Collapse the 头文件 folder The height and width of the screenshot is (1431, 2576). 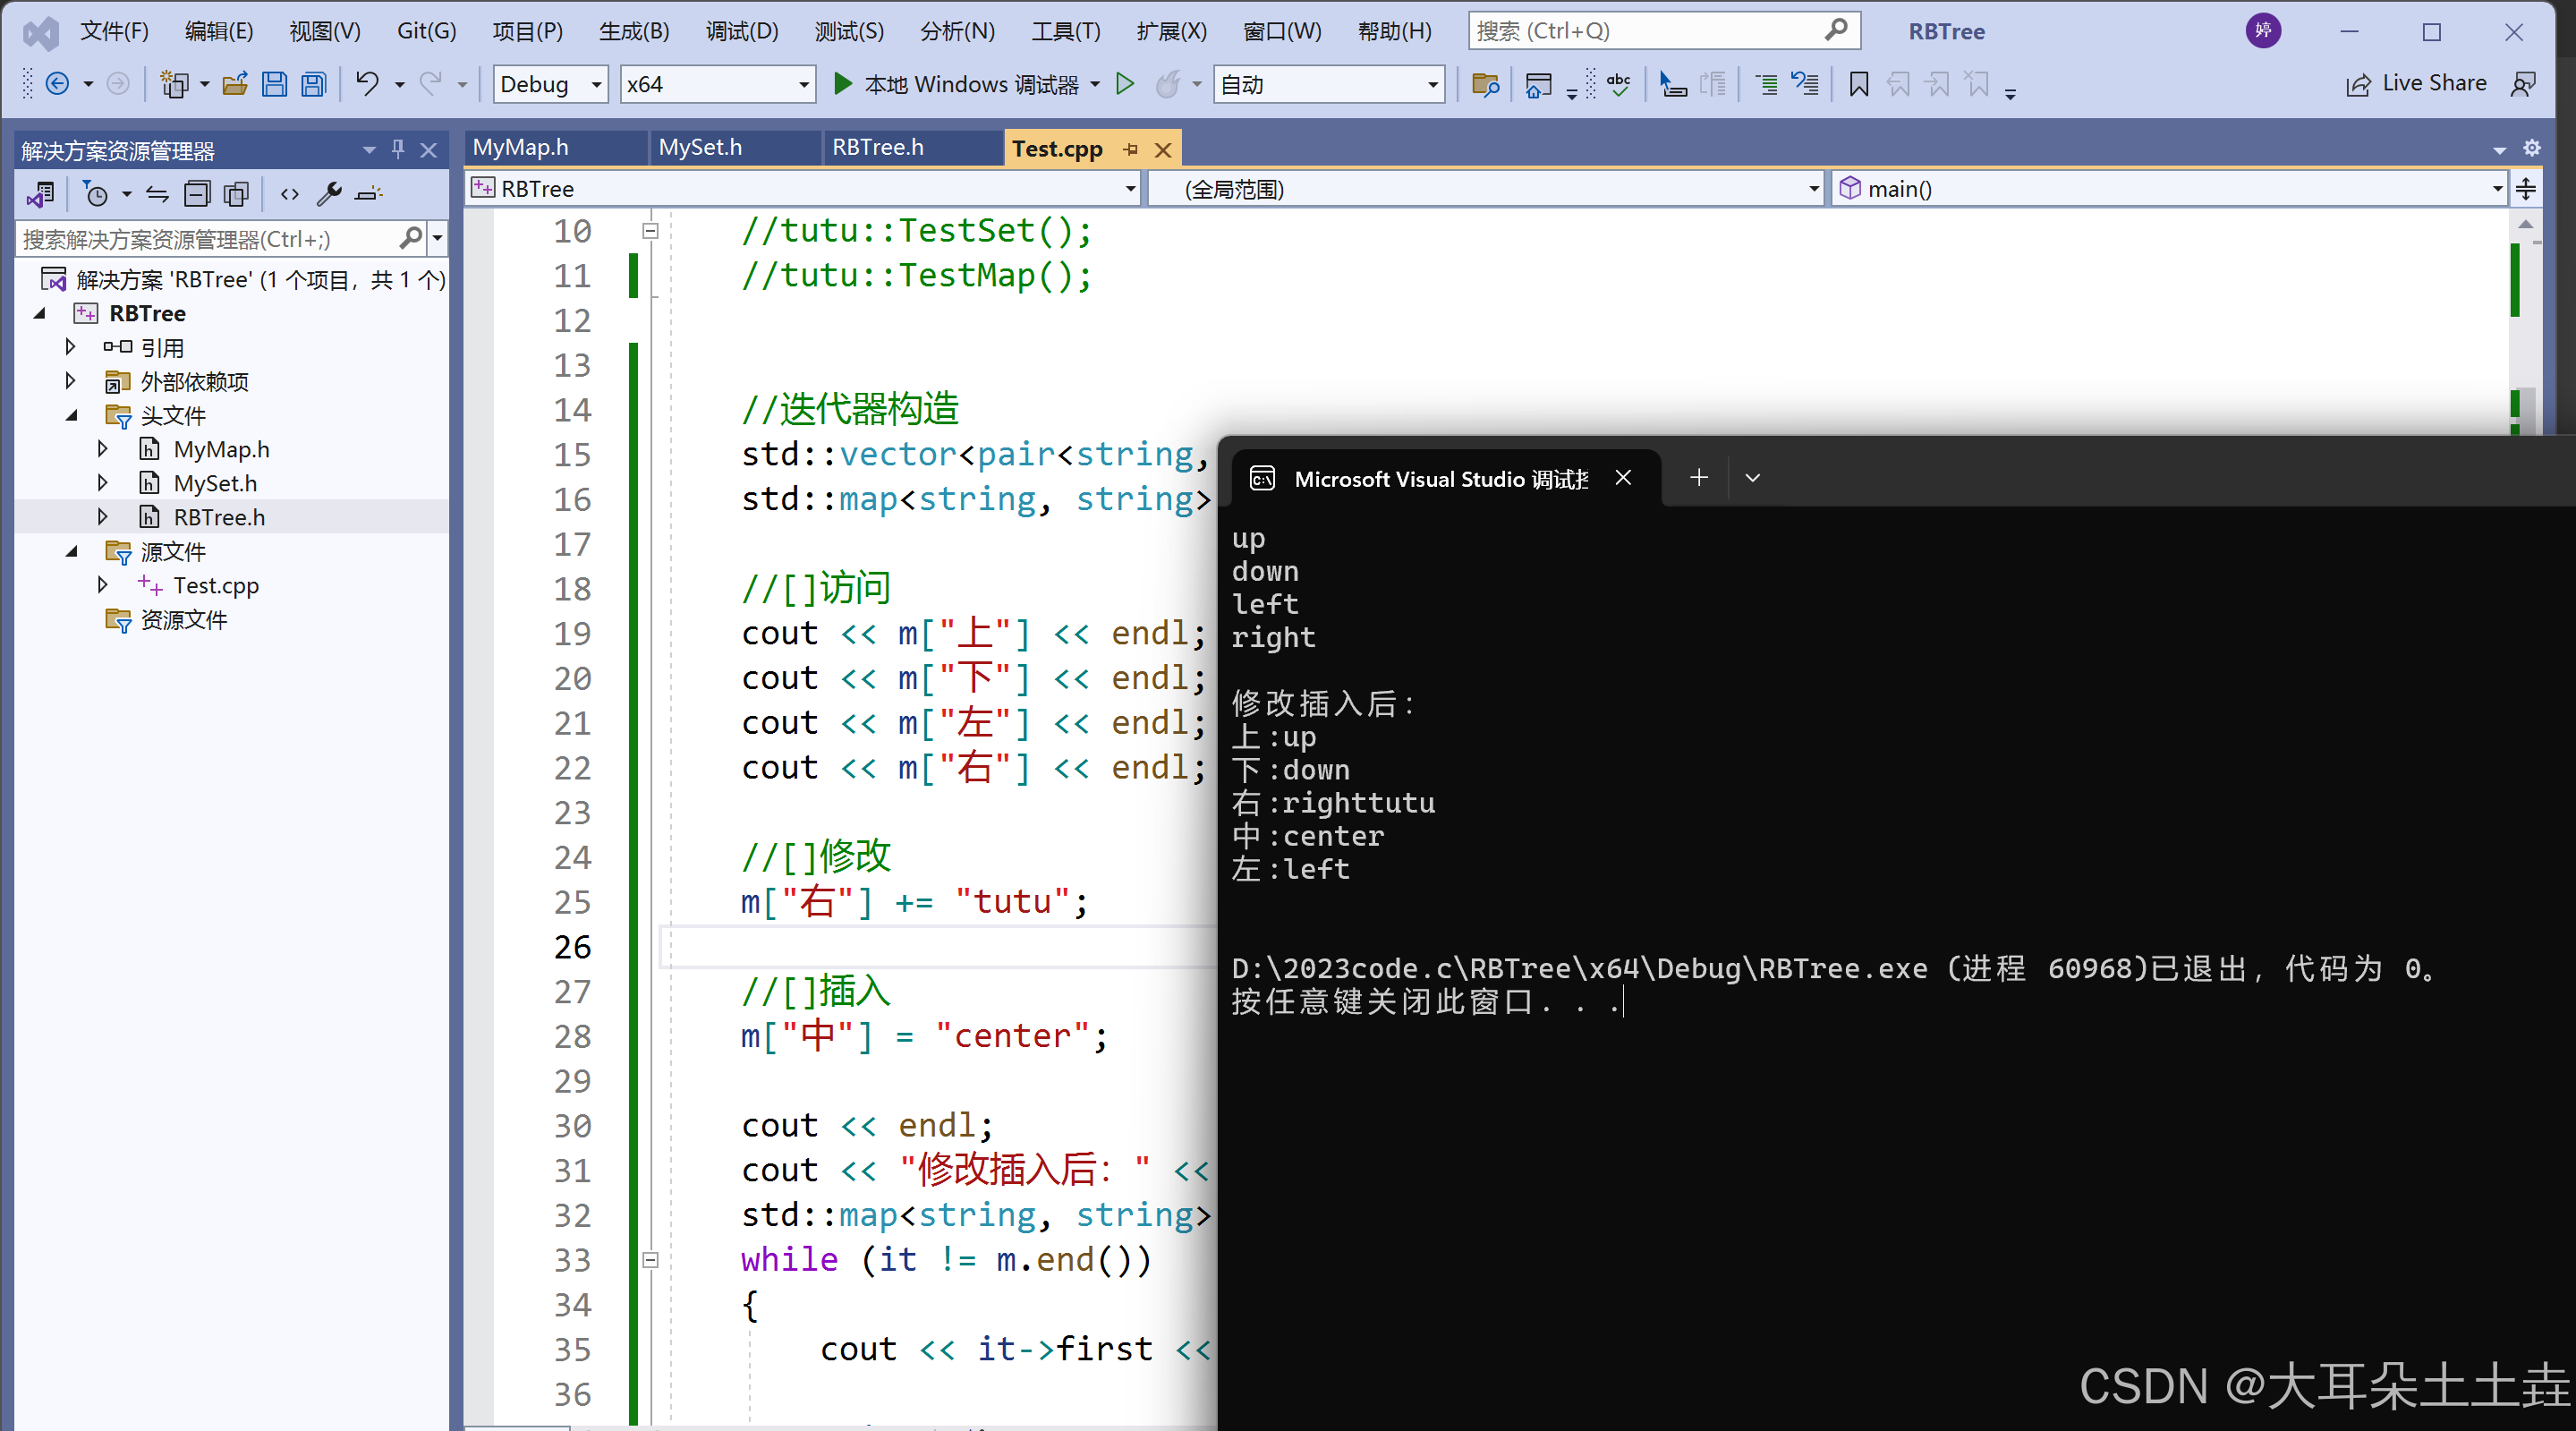71,415
